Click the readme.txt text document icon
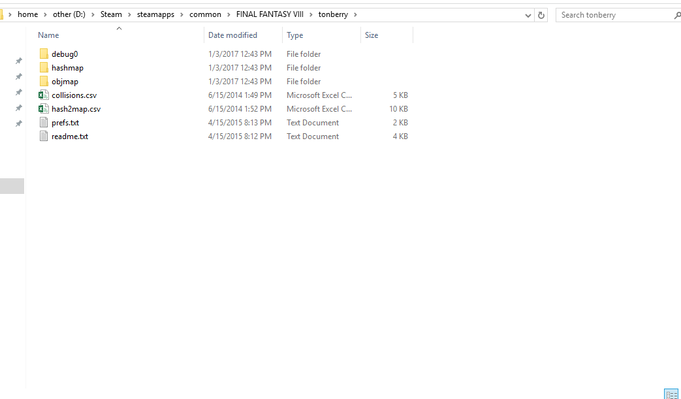The width and height of the screenshot is (681, 399). (x=44, y=136)
